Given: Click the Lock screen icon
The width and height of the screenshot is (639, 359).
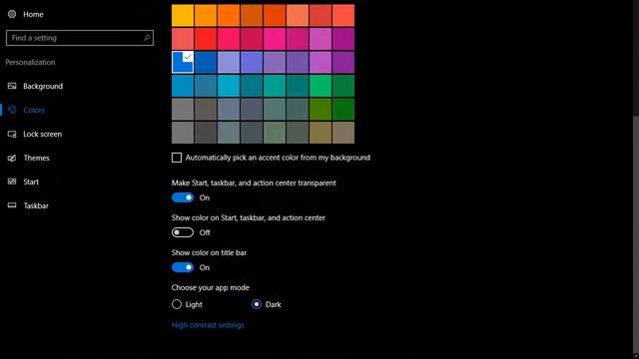Looking at the screenshot, I should point(12,134).
